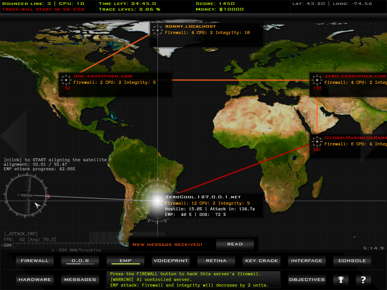
Task: Start the VOICEPRINT hack tool
Action: [x=170, y=261]
